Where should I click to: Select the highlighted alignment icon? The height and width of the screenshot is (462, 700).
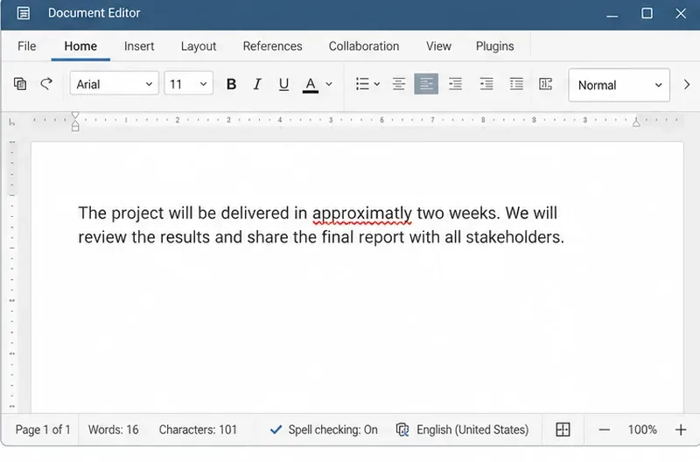click(x=426, y=84)
